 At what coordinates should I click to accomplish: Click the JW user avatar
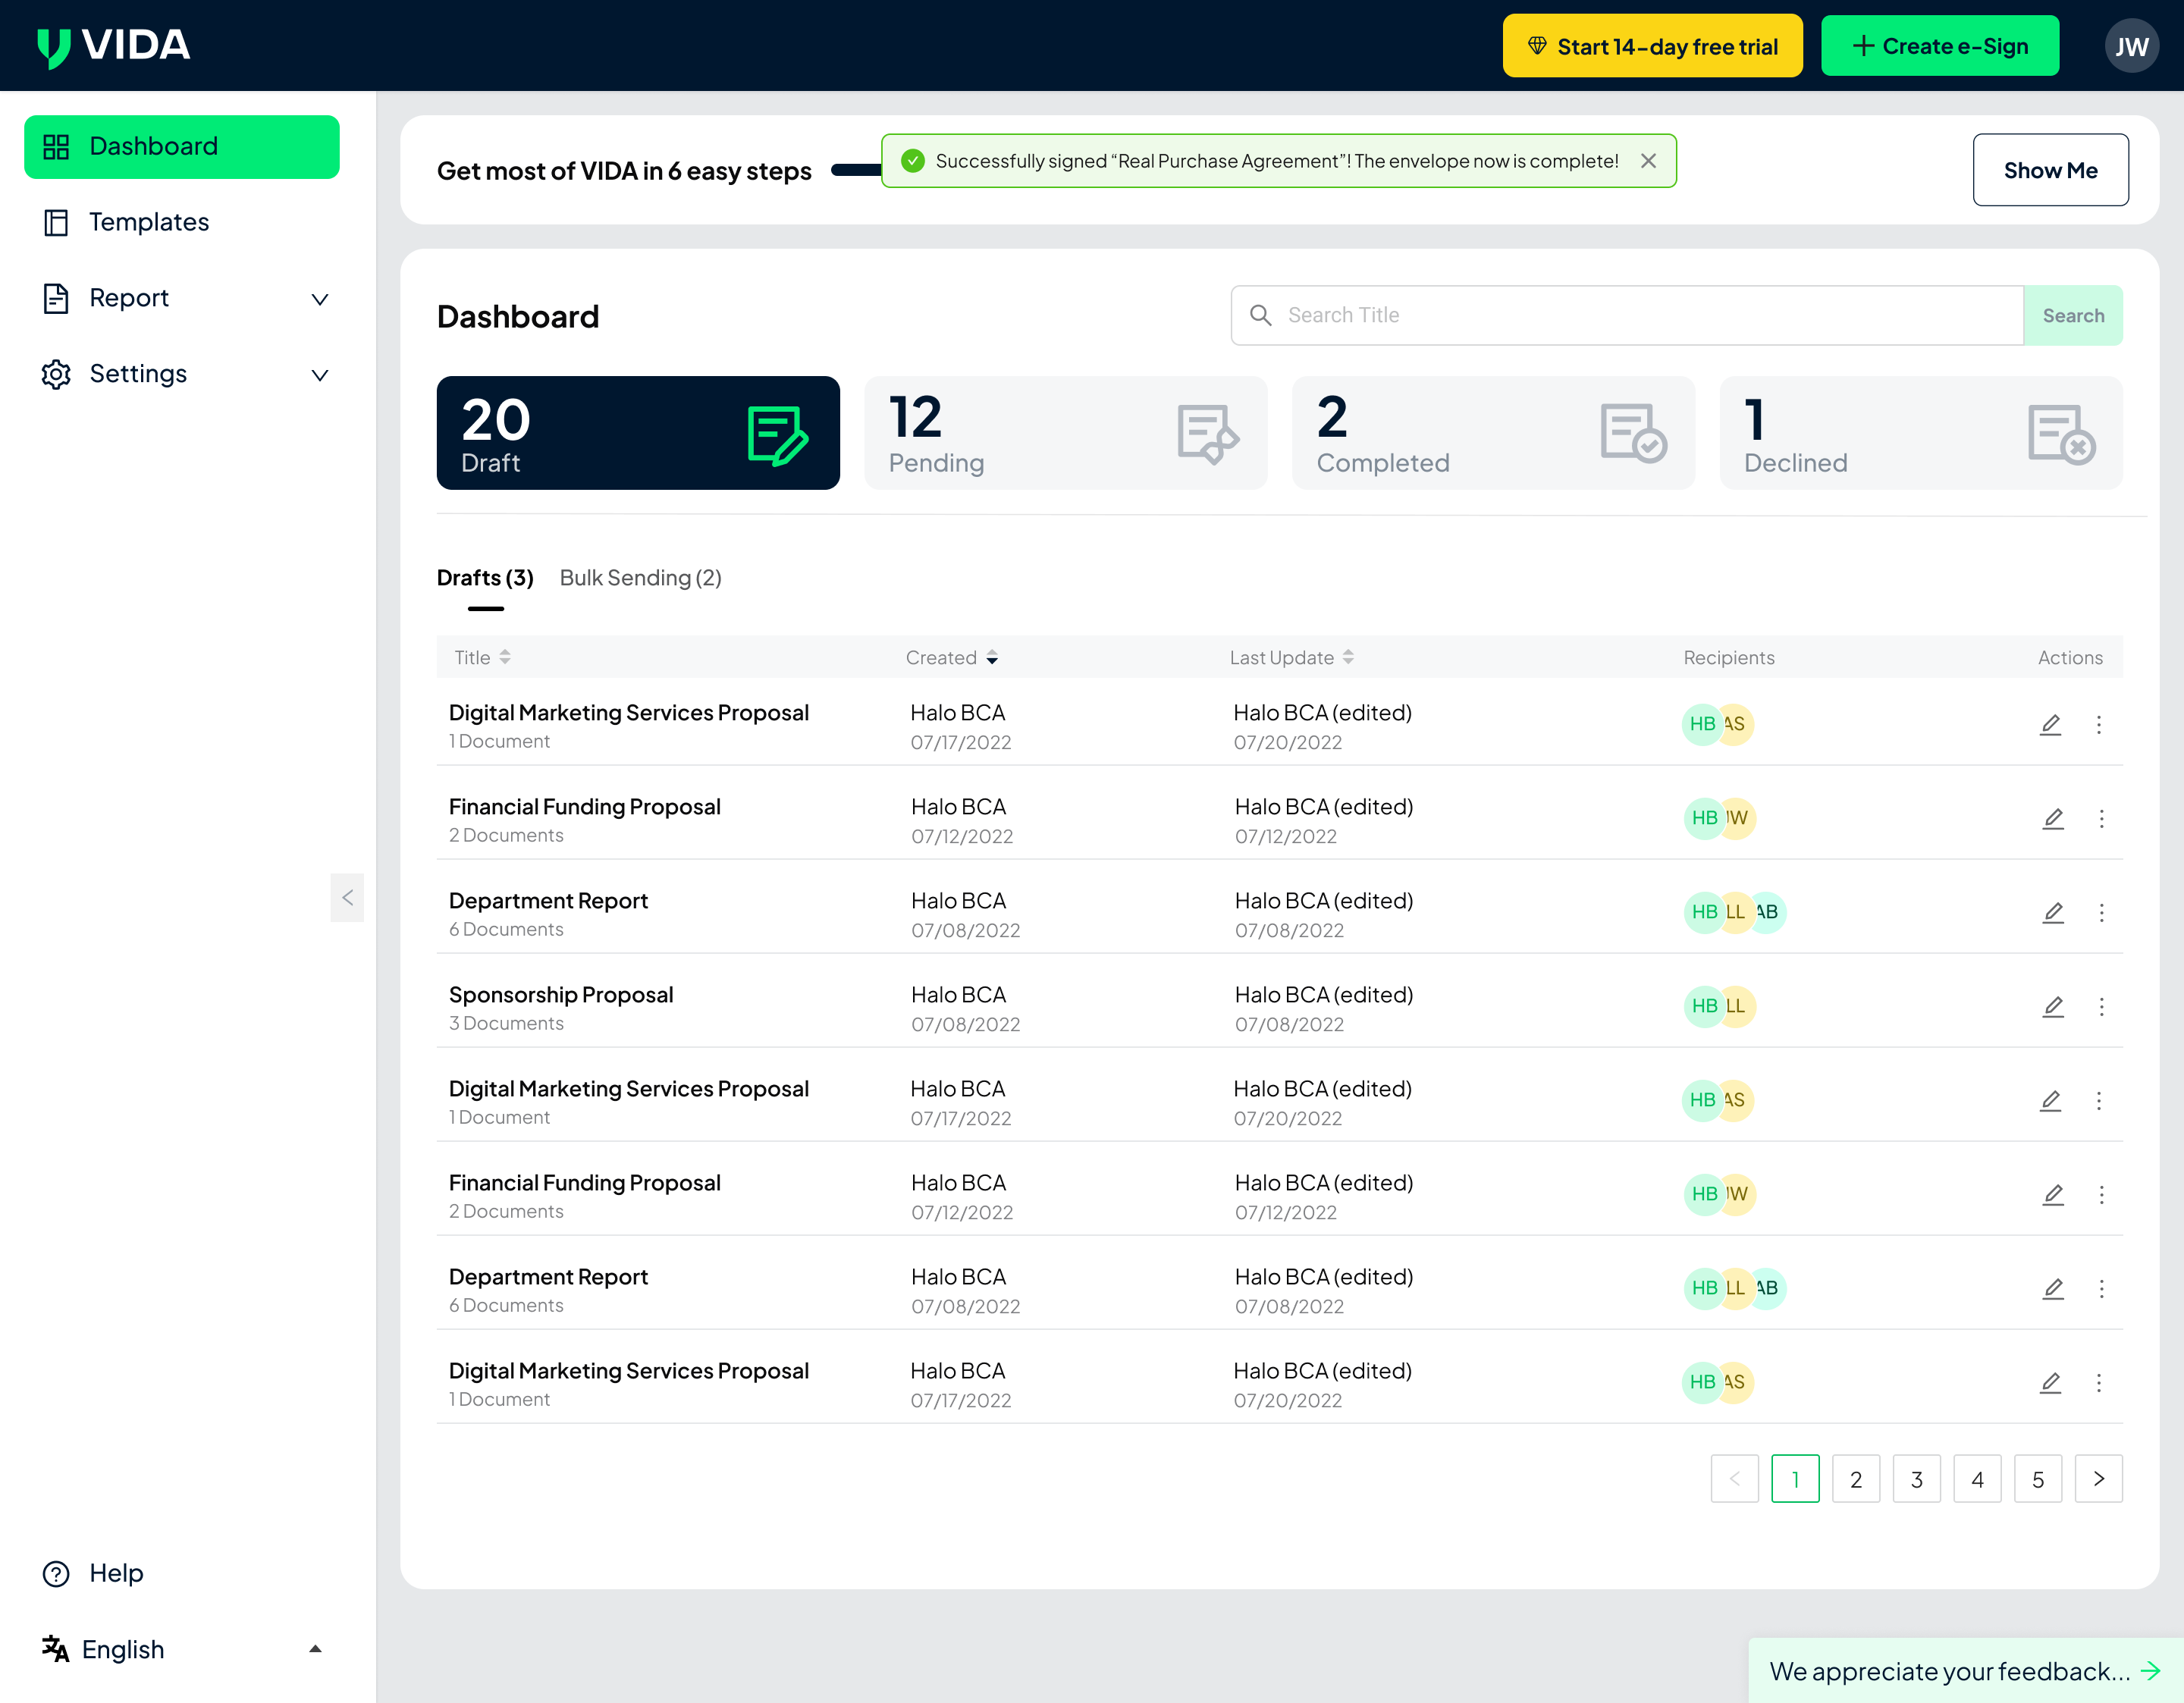pyautogui.click(x=2130, y=46)
